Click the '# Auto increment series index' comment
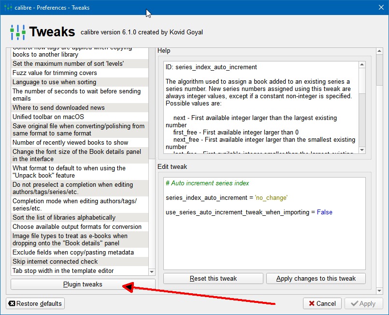 pyautogui.click(x=207, y=183)
